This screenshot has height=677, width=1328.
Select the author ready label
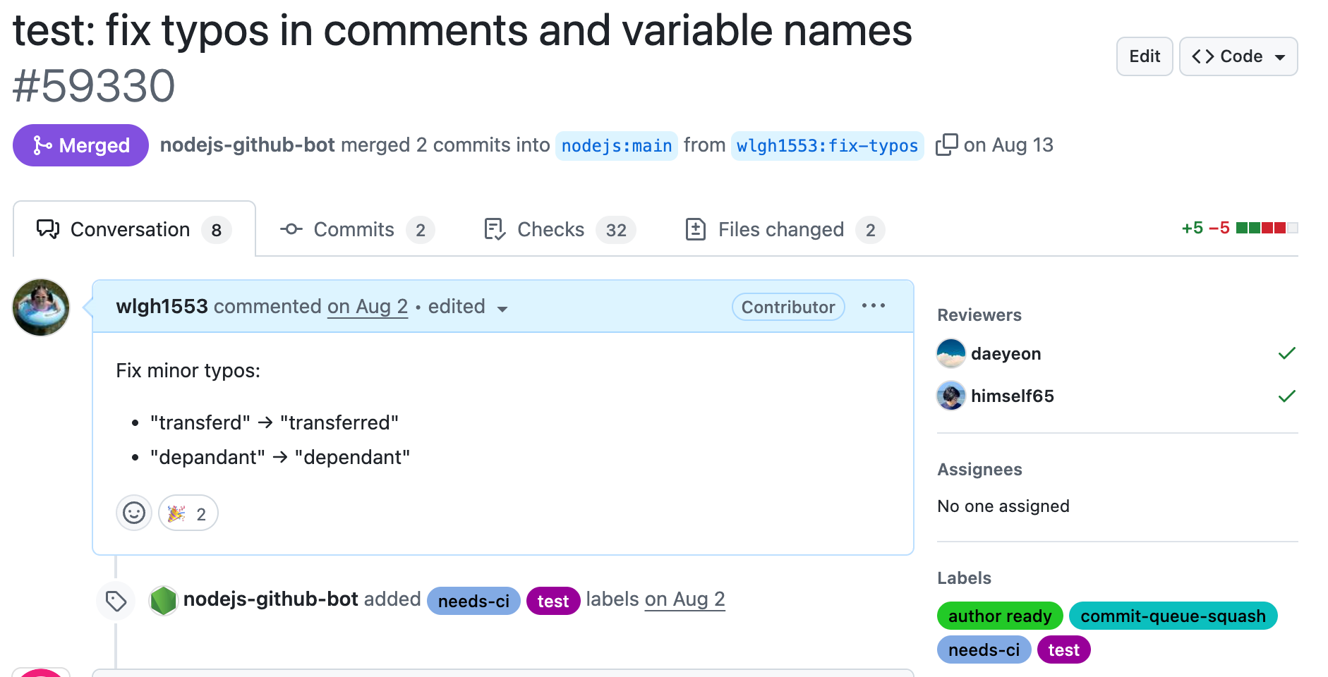(999, 616)
